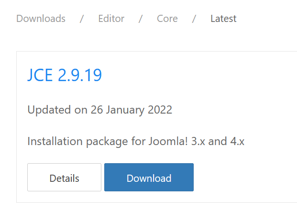Click the day number 26 in the date
Image resolution: width=297 pixels, height=209 pixels.
[x=97, y=110]
